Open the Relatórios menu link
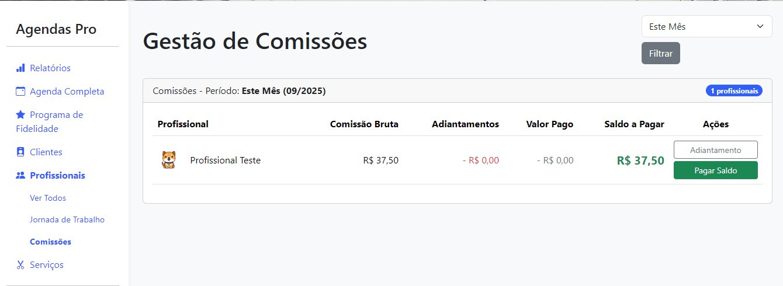This screenshot has height=286, width=783. [50, 68]
